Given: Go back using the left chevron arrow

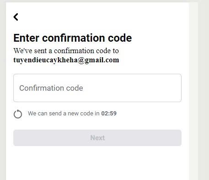Looking at the screenshot, I should coord(16,17).
